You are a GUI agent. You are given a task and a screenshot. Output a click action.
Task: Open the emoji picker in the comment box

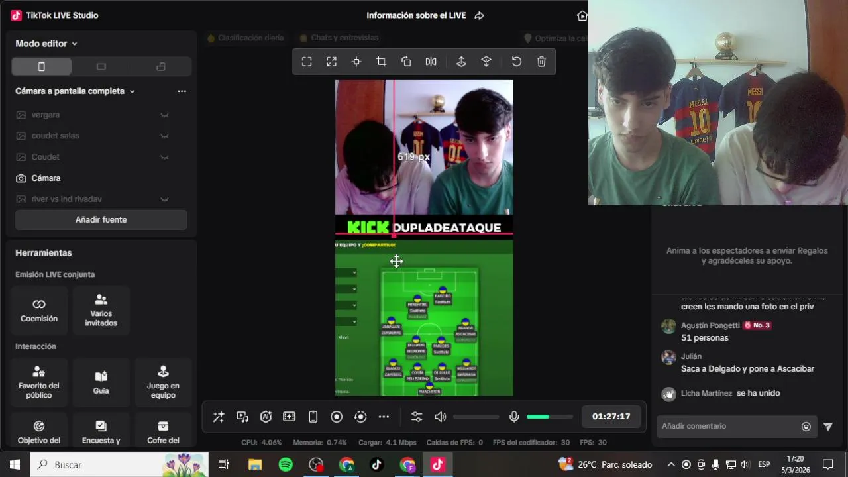pyautogui.click(x=806, y=427)
